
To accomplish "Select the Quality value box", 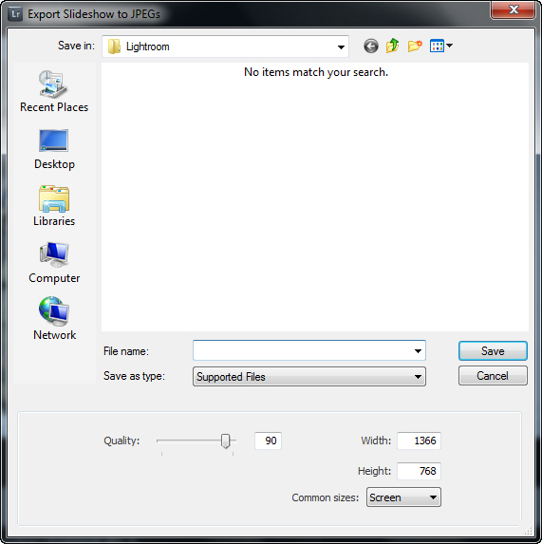I will (268, 441).
